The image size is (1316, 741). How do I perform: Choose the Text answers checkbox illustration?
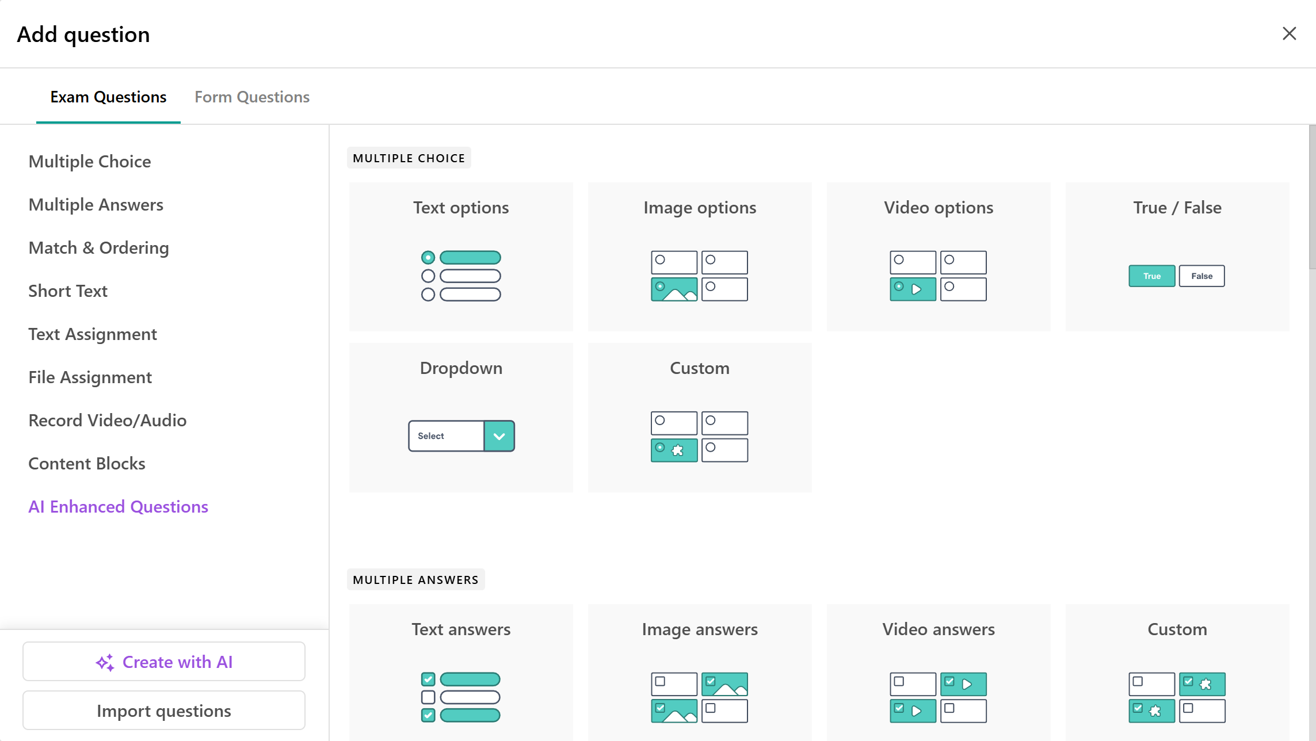click(461, 697)
